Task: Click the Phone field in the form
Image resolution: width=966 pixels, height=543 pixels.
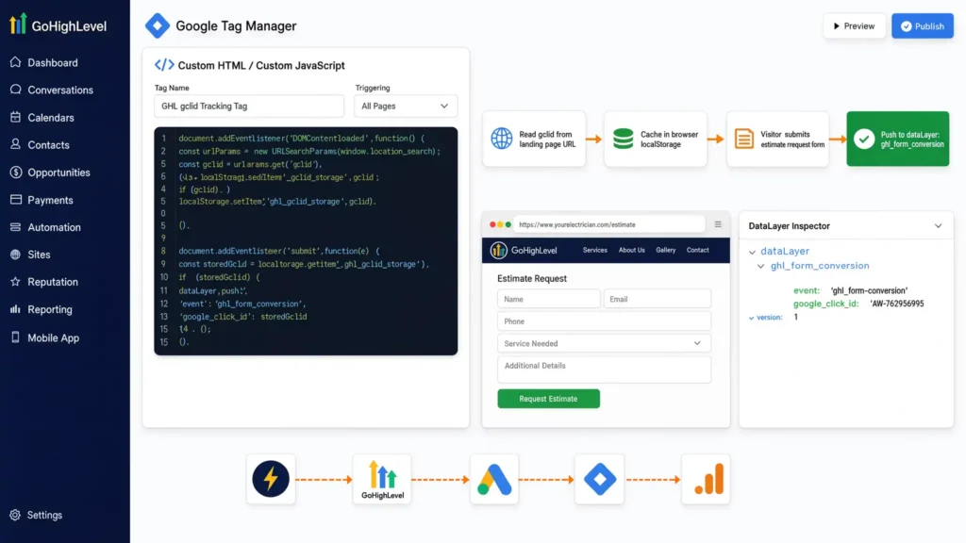Action: [x=604, y=321]
